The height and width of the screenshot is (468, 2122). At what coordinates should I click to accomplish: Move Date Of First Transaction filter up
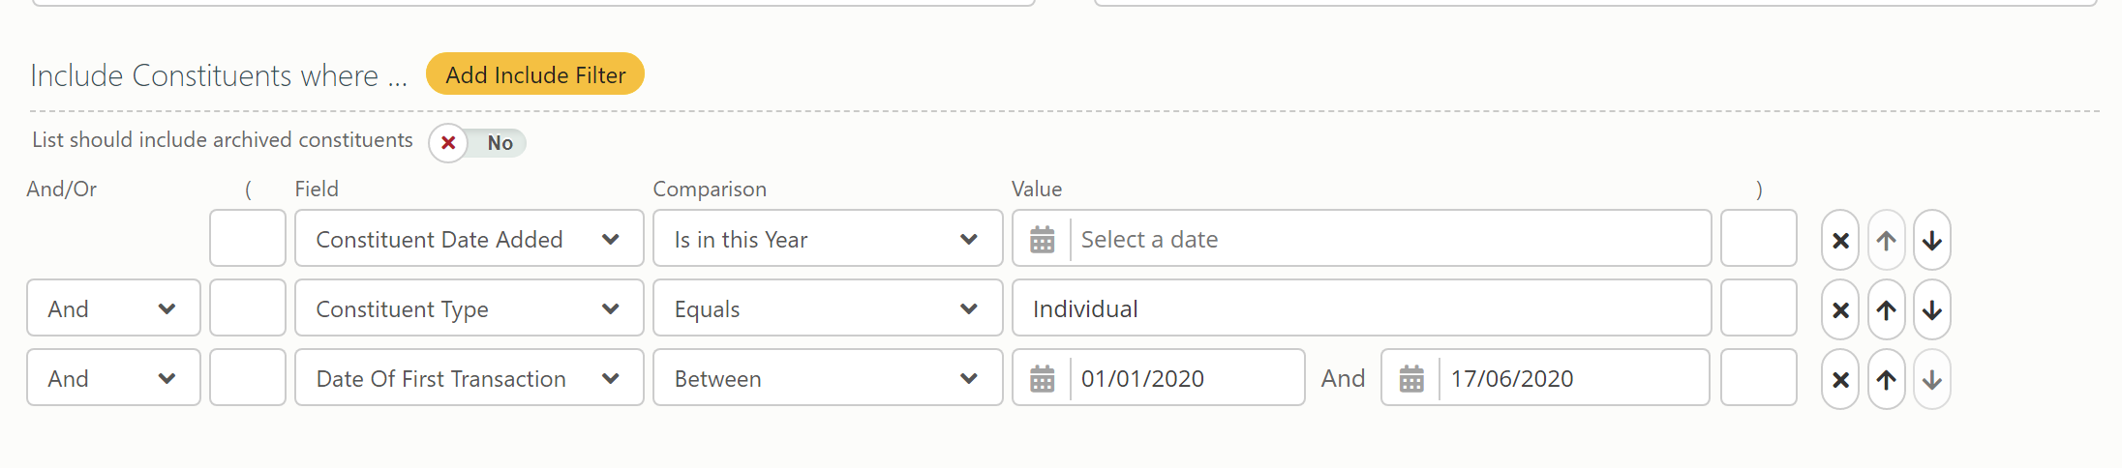(x=1886, y=379)
